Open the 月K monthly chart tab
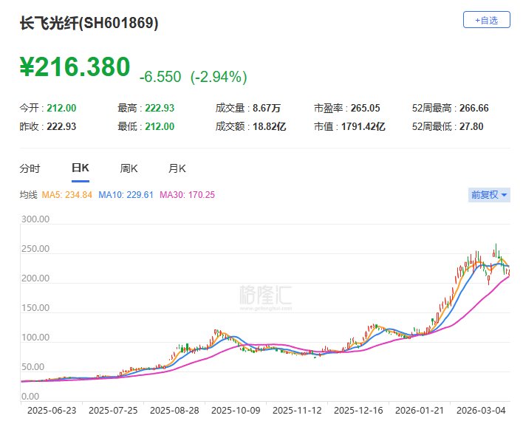Image resolution: width=523 pixels, height=421 pixels. point(177,168)
